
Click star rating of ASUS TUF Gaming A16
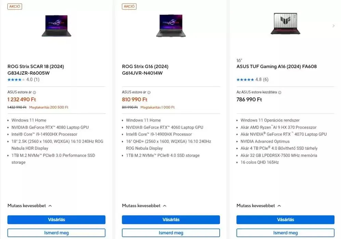coord(245,80)
